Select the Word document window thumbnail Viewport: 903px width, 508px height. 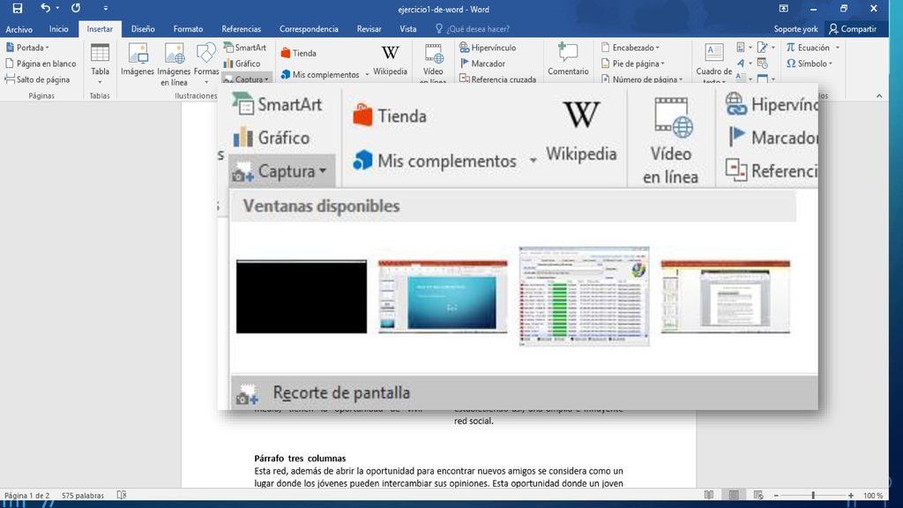click(726, 296)
